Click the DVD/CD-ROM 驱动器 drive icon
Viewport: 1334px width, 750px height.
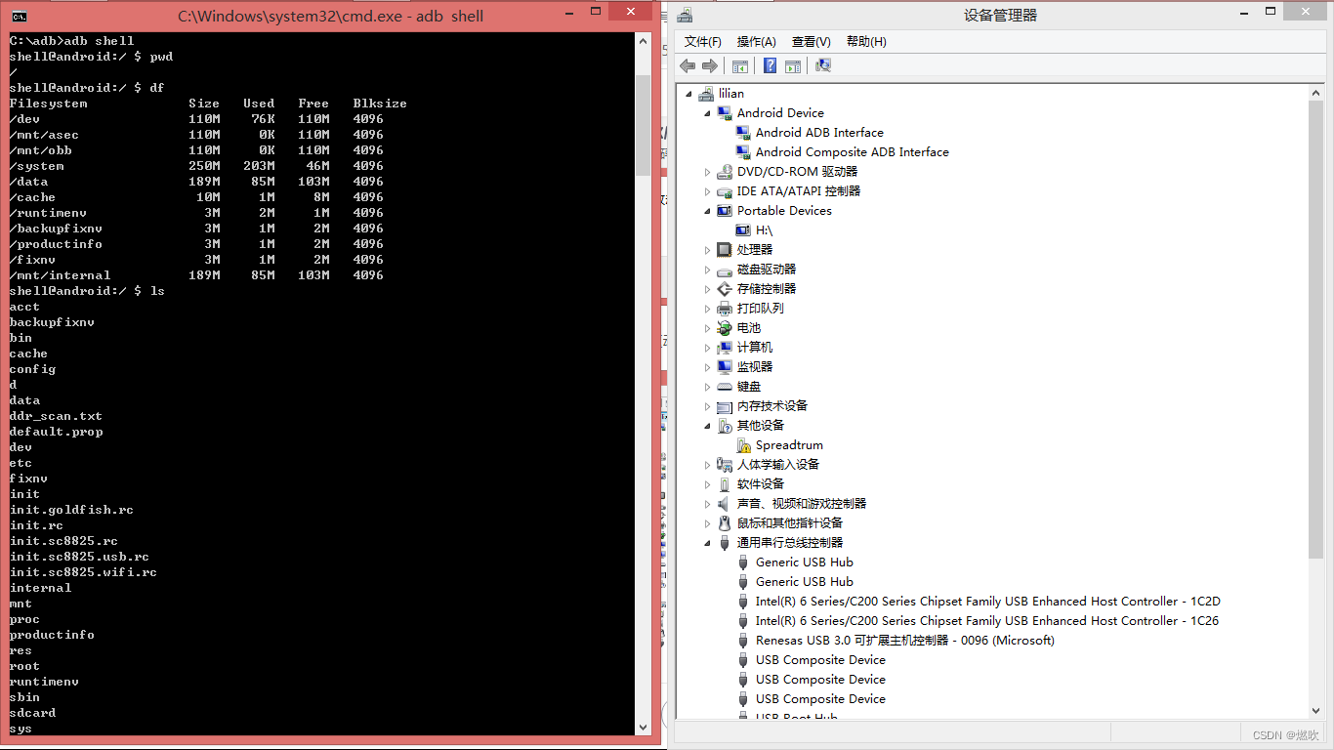point(725,172)
